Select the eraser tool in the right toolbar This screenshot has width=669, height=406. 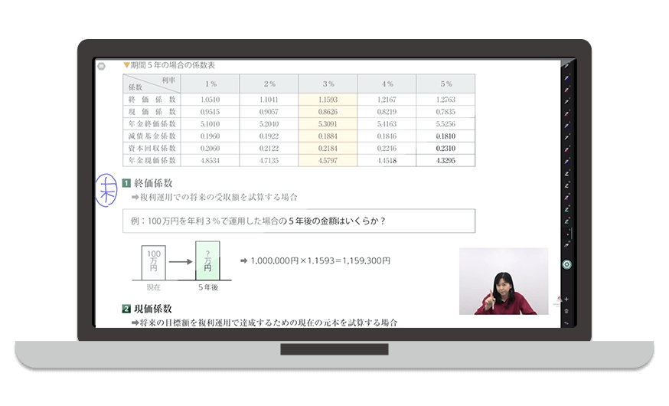point(567,244)
